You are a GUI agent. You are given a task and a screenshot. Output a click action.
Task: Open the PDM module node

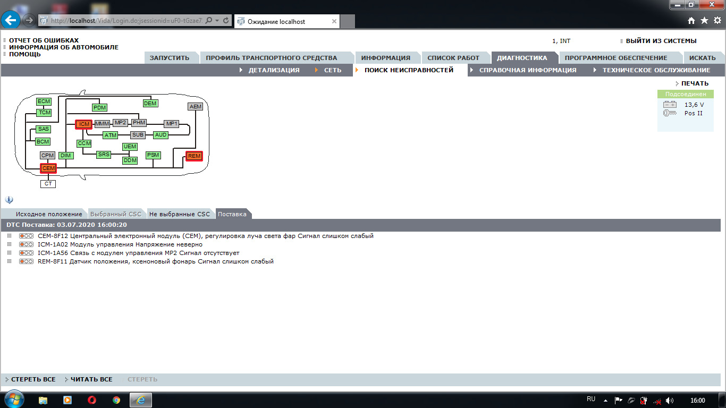tap(99, 108)
